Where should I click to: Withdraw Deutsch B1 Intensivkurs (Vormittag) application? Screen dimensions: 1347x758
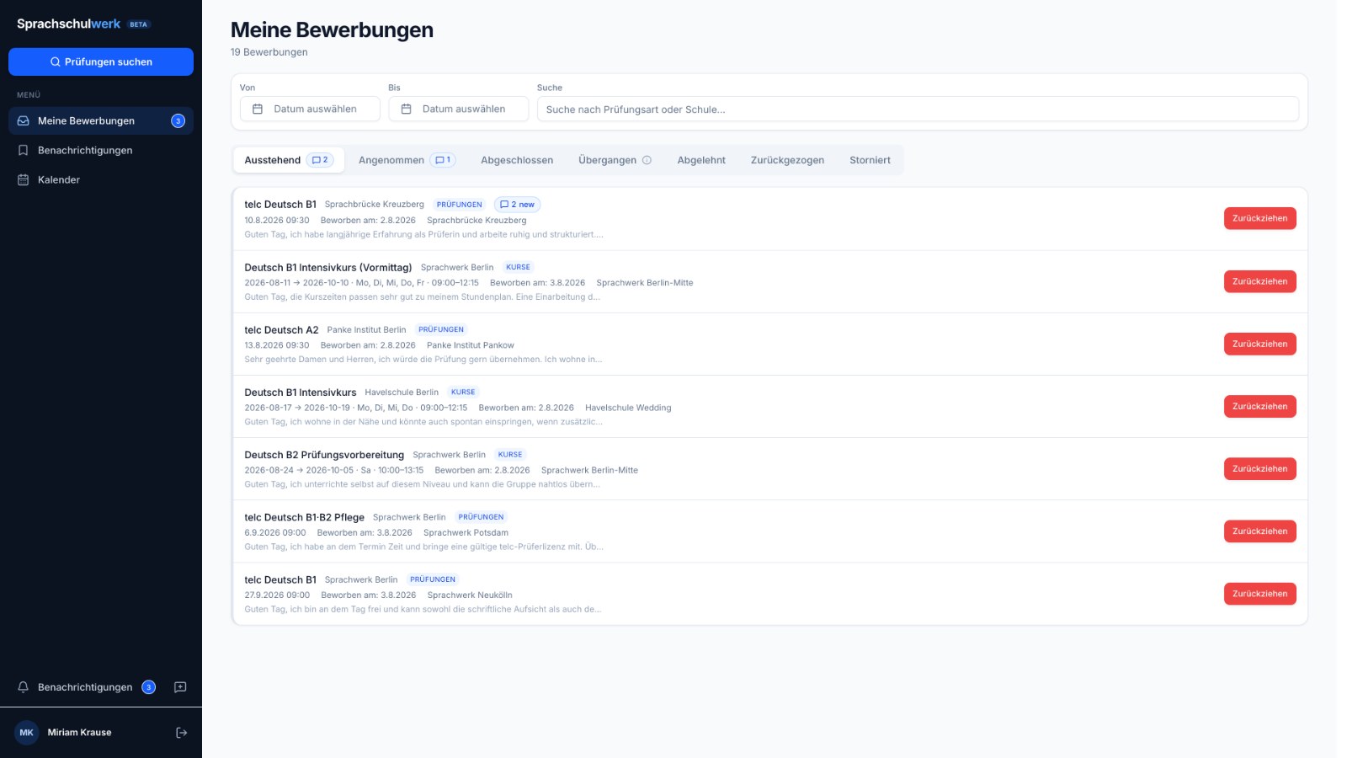1259,281
